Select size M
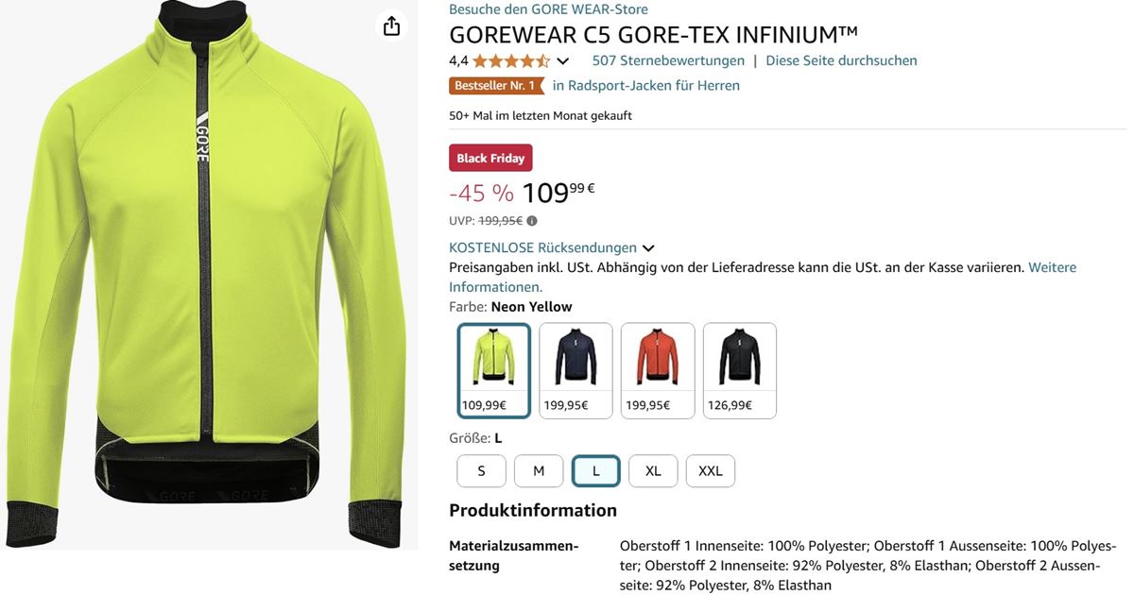Viewport: 1134px width, 595px height. tap(539, 471)
